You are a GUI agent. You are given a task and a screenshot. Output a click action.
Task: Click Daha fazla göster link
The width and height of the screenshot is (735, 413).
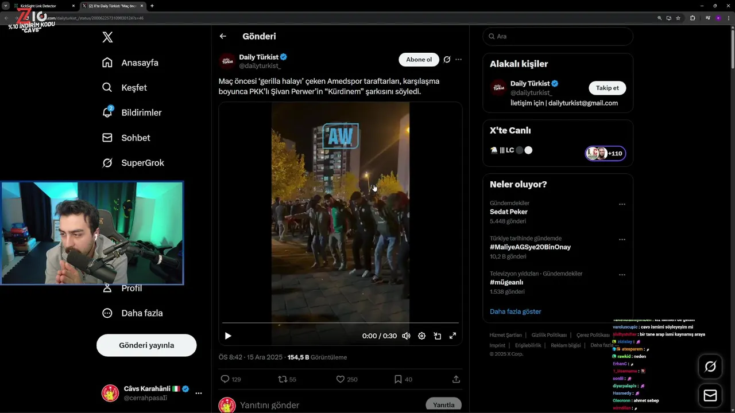point(515,311)
